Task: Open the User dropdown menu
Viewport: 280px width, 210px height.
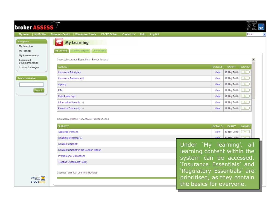Action: click(256, 34)
